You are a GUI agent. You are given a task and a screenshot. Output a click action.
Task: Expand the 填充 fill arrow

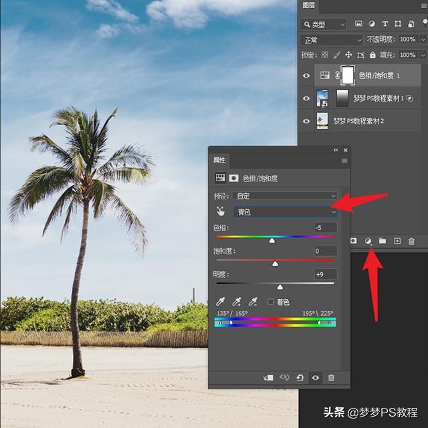tap(423, 56)
